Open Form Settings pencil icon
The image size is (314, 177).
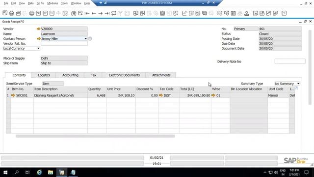(x=184, y=13)
